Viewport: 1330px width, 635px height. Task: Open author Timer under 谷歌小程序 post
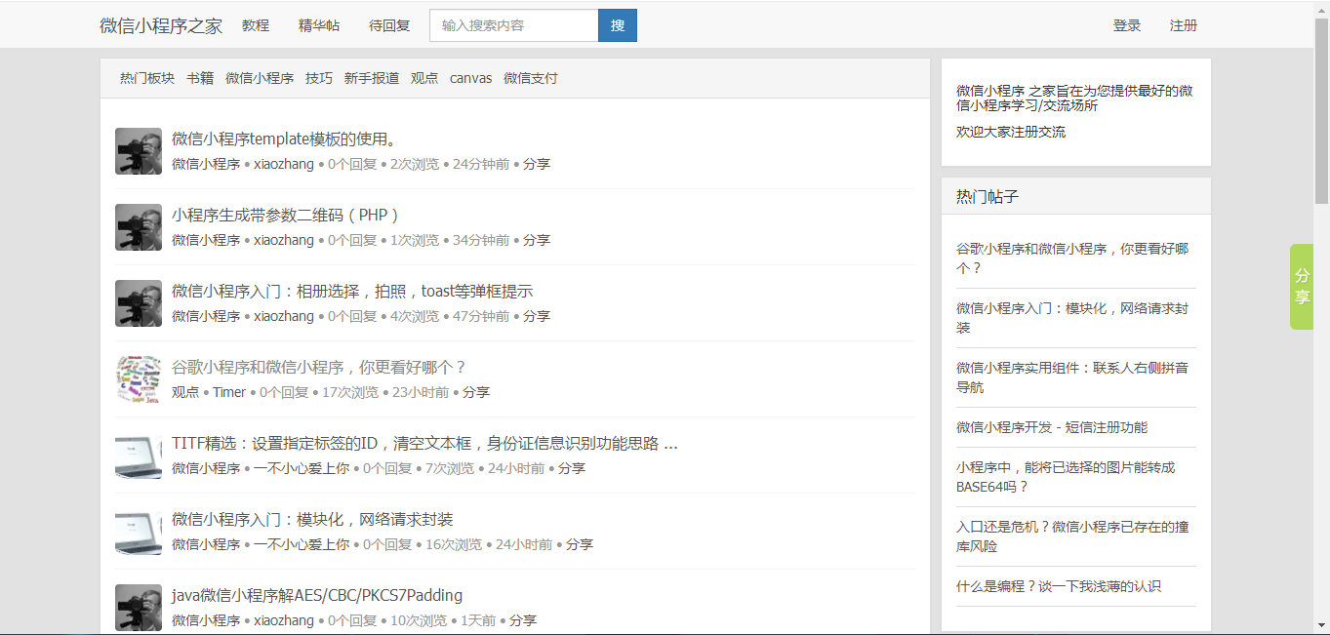(229, 392)
